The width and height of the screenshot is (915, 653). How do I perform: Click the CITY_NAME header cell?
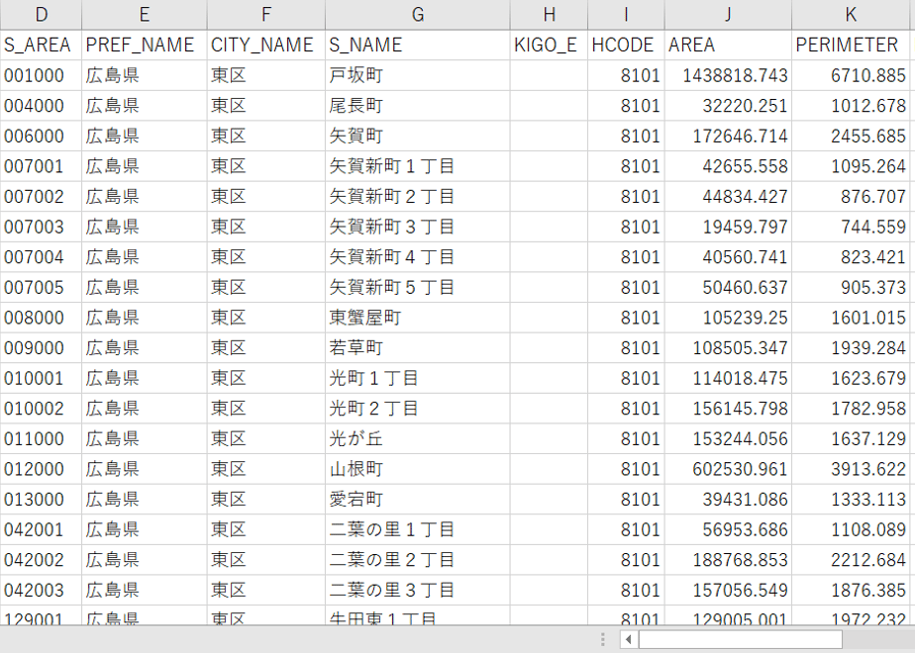tap(266, 45)
